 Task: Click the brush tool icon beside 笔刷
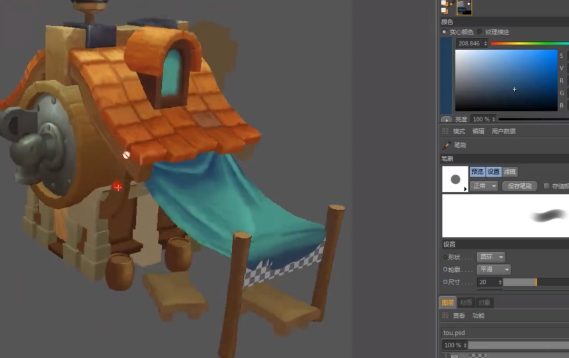(446, 145)
